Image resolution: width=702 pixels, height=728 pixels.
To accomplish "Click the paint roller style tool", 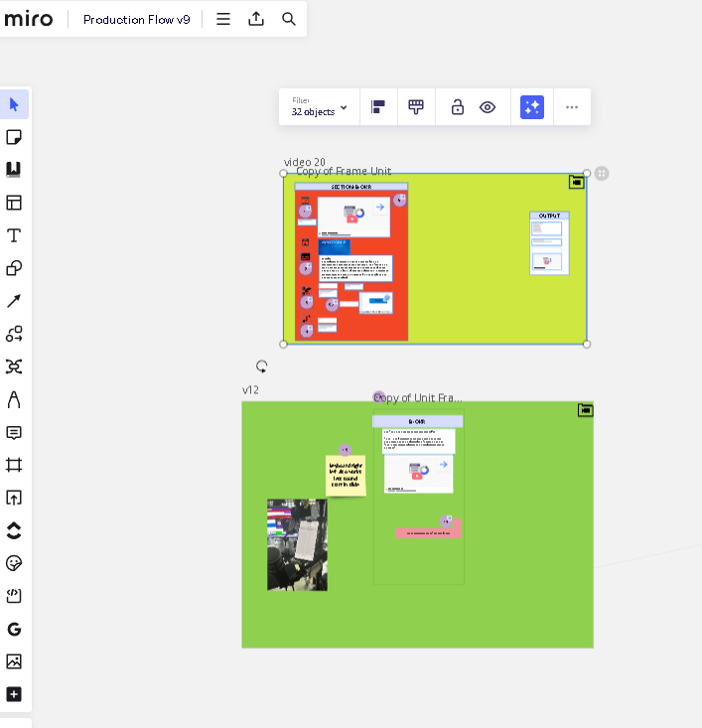I will pos(416,107).
